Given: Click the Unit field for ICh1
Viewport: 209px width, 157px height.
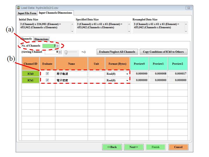Looking at the screenshot, I should tap(96, 80).
